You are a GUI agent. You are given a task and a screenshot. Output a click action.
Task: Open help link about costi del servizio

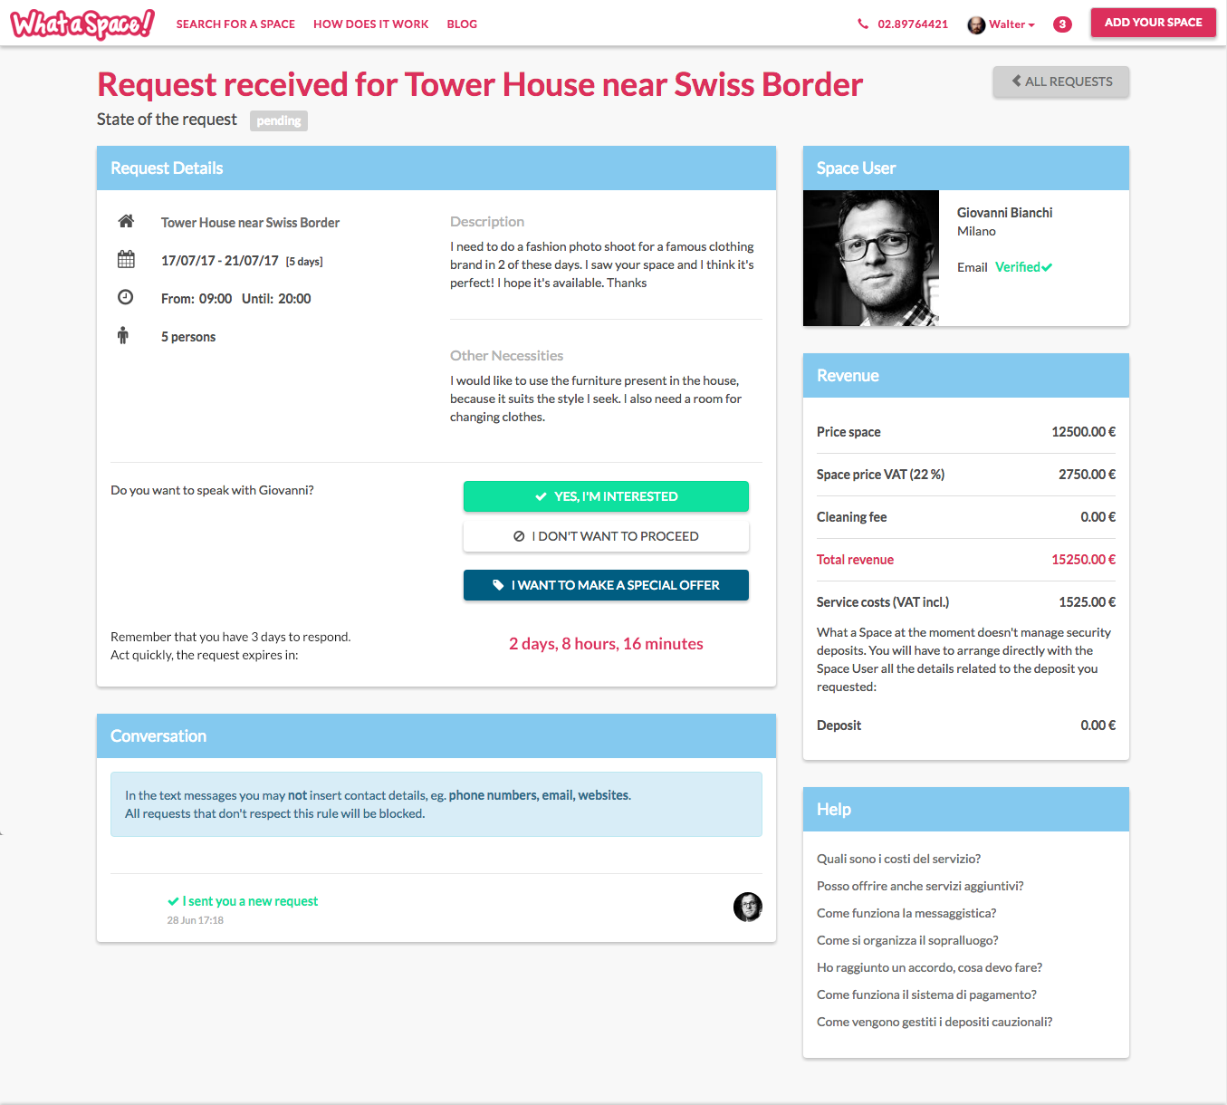898,859
